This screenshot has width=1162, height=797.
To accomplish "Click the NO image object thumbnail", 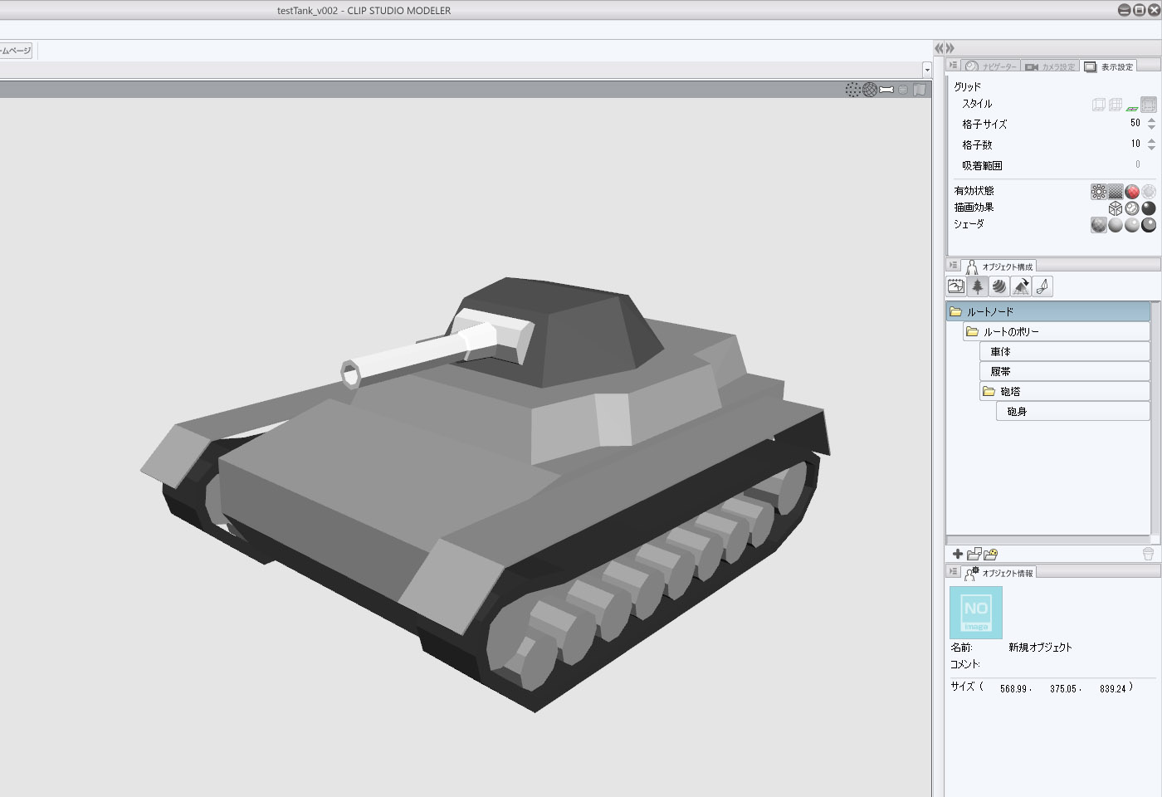I will (975, 613).
